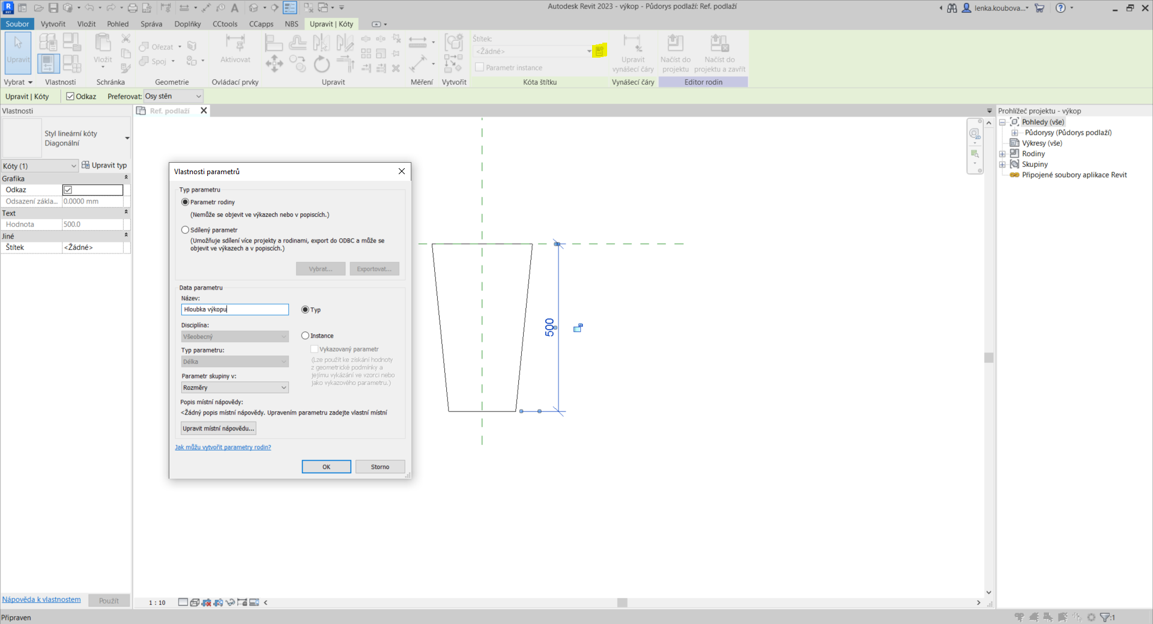Select the Instance radio button
The height and width of the screenshot is (624, 1153).
(306, 336)
